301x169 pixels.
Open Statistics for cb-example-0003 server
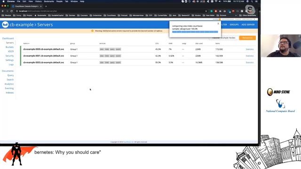point(250,62)
